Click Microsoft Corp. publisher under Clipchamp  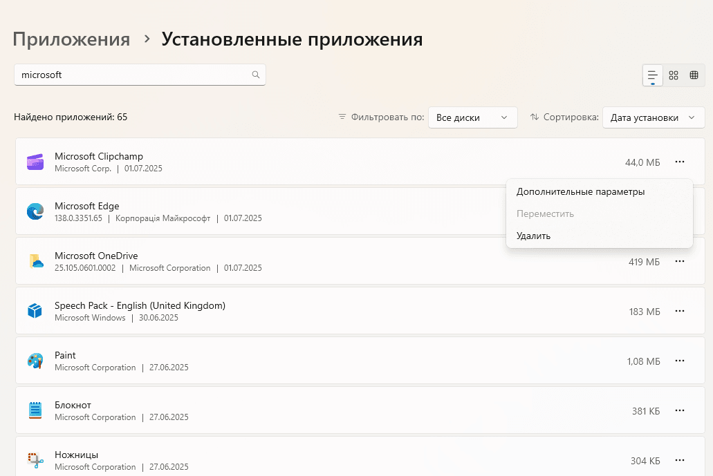[x=83, y=169]
